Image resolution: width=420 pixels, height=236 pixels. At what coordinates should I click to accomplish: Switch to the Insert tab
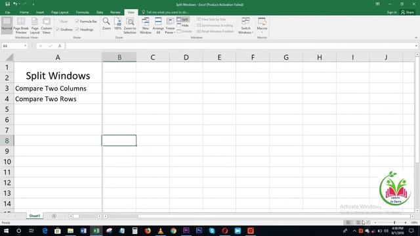click(40, 12)
